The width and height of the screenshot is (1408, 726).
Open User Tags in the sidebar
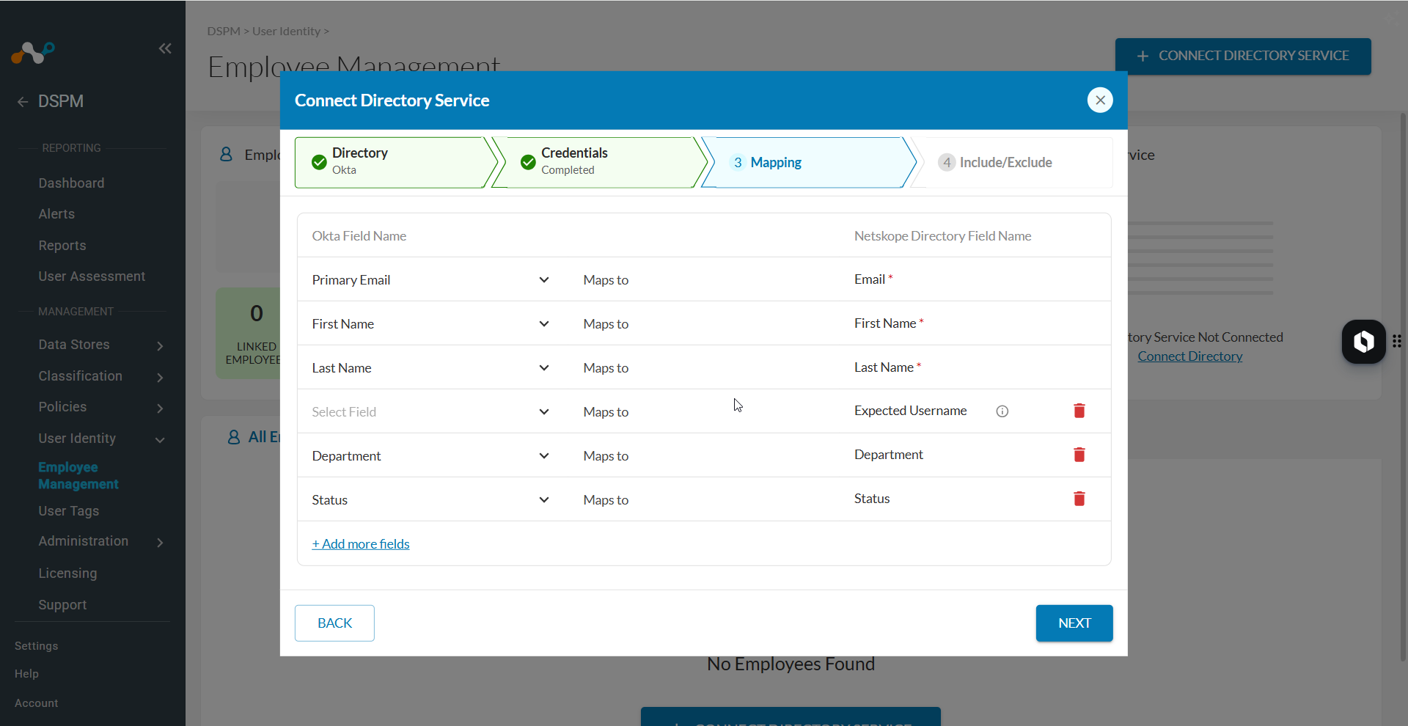pos(68,511)
